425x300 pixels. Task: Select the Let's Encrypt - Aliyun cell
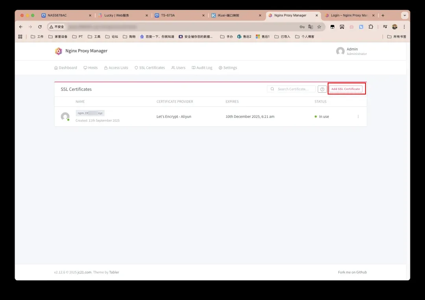click(174, 117)
